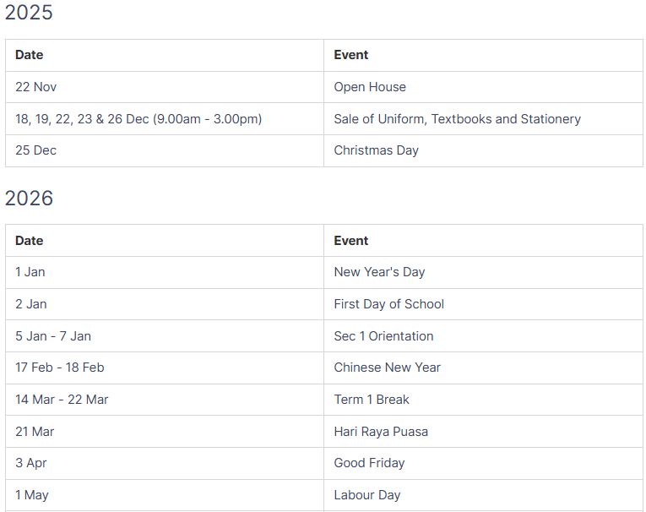Select the Event column header in 2026 table
The width and height of the screenshot is (646, 512).
[351, 241]
